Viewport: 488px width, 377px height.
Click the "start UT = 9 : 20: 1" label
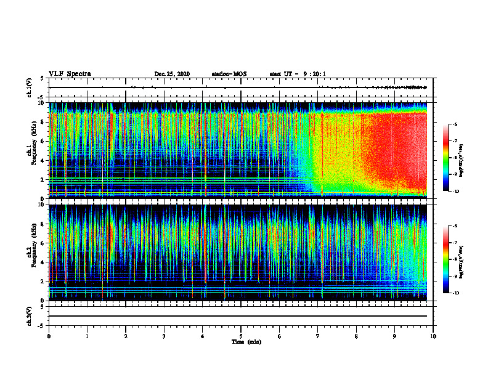pos(298,74)
